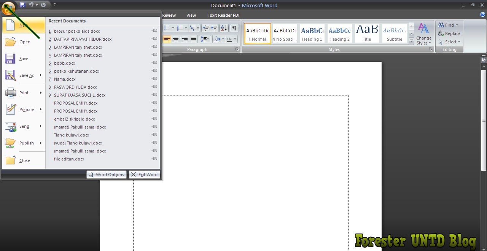Click the Increase Indent icon
Image resolution: width=487 pixels, height=251 pixels.
[215, 28]
